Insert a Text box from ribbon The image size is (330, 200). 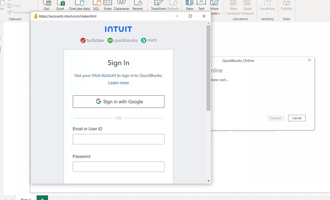pyautogui.click(x=201, y=5)
